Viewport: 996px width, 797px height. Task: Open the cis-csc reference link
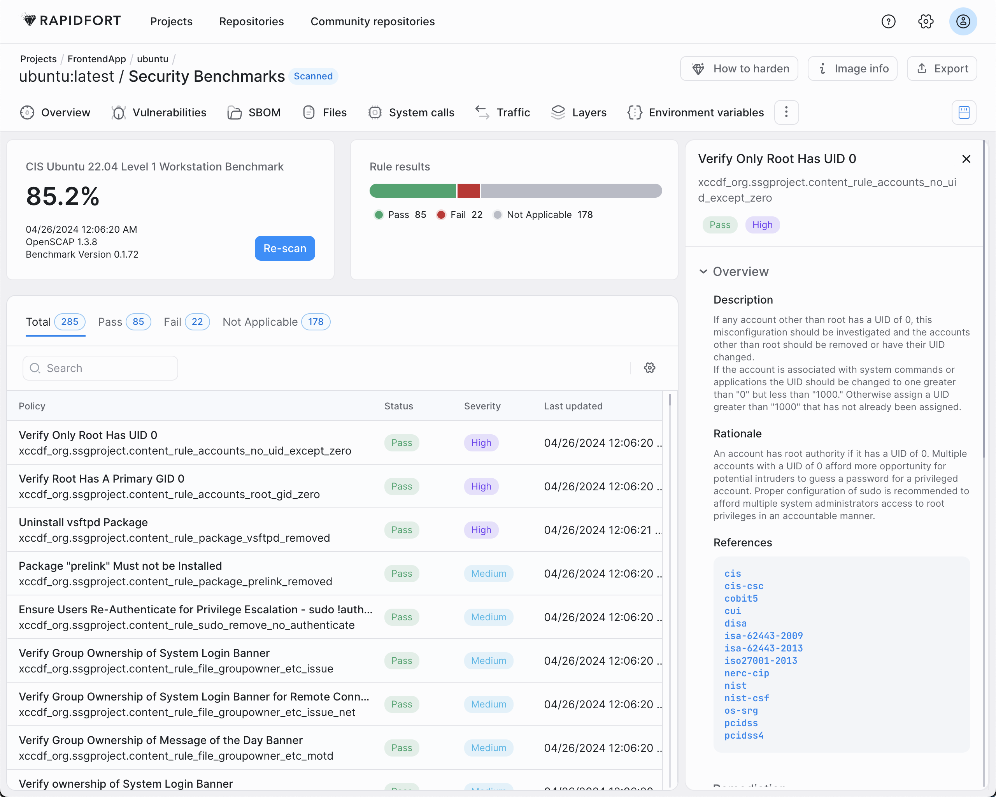744,586
